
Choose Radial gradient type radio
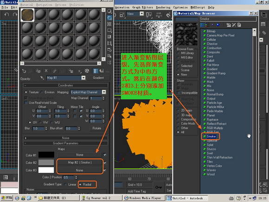pyautogui.click(x=80, y=184)
